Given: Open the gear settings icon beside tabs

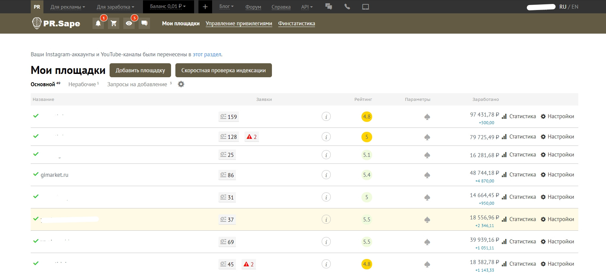Looking at the screenshot, I should point(181,84).
